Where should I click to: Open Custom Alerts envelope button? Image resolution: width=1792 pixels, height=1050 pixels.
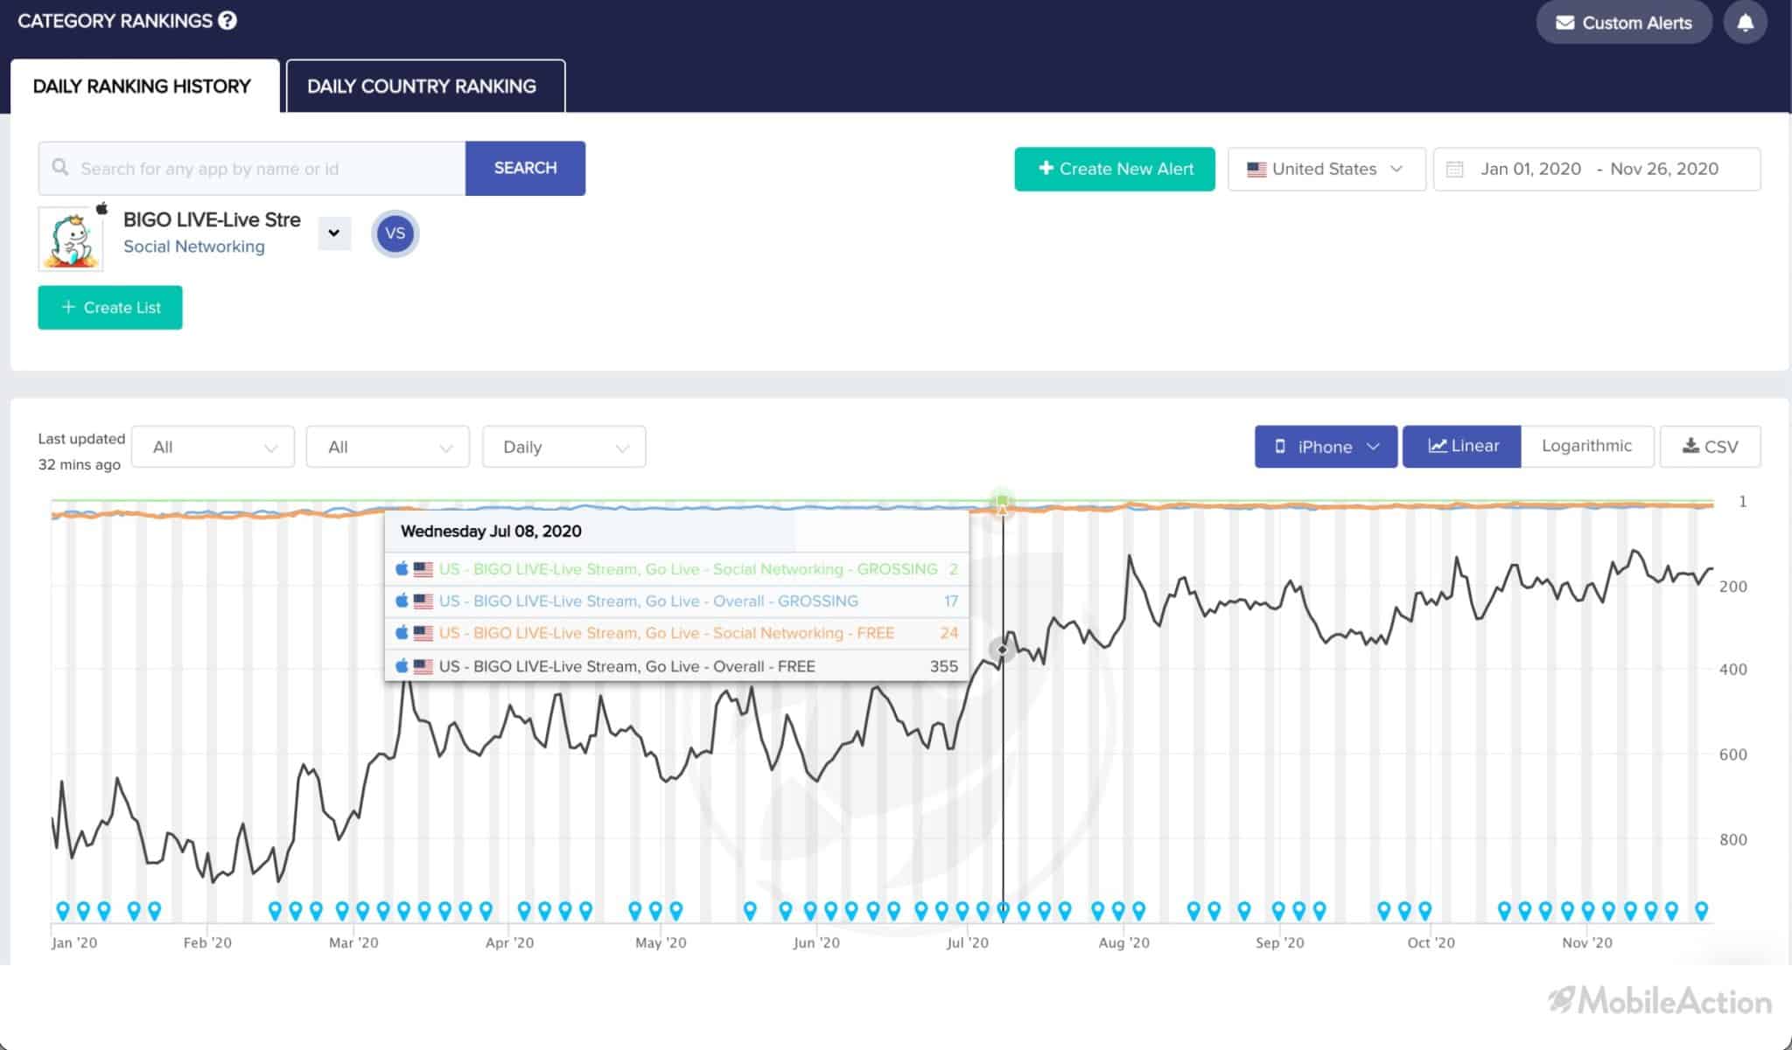tap(1624, 23)
